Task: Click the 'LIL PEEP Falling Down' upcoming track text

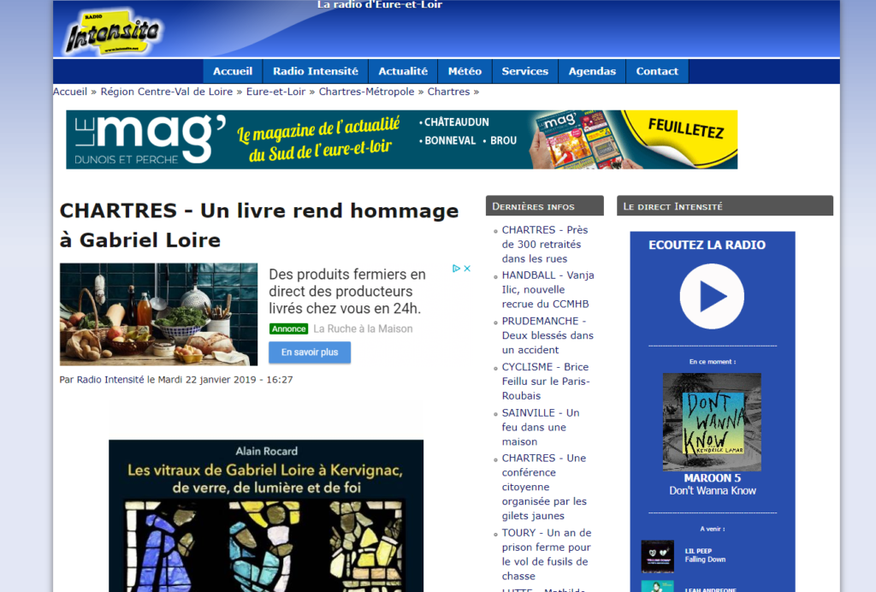Action: 705,555
